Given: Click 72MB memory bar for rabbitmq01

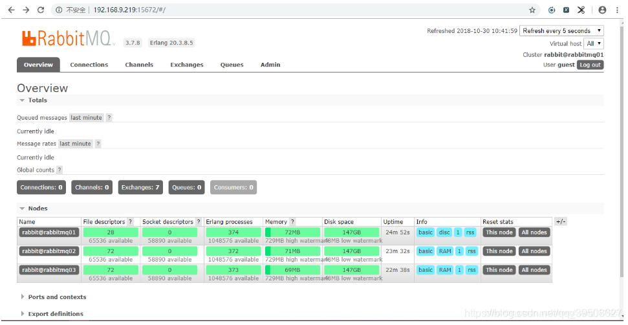Looking at the screenshot, I should 292,232.
